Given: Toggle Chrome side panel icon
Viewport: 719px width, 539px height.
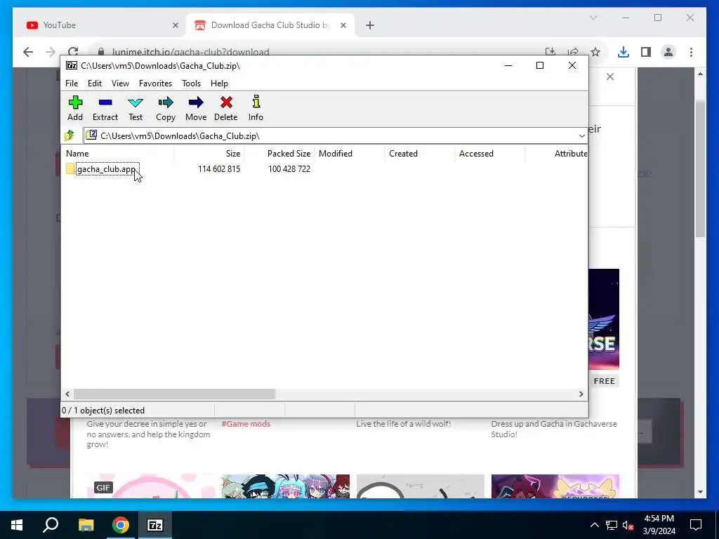Looking at the screenshot, I should (646, 52).
